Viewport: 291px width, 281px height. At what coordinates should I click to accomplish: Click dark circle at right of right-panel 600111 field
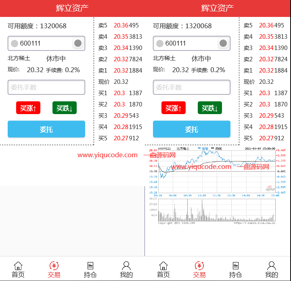[x=223, y=43]
